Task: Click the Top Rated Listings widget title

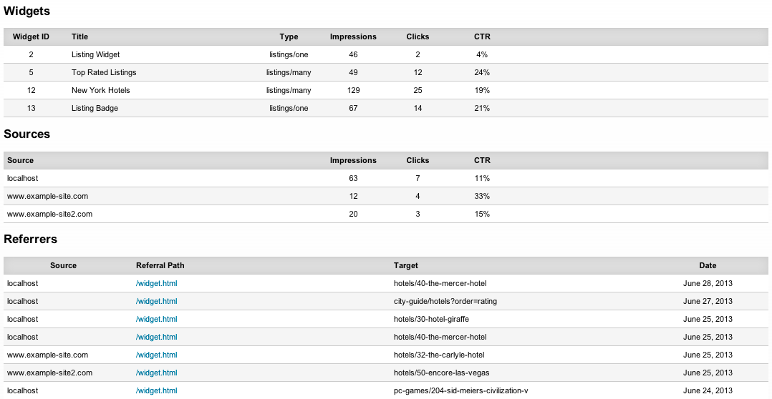Action: coord(104,72)
